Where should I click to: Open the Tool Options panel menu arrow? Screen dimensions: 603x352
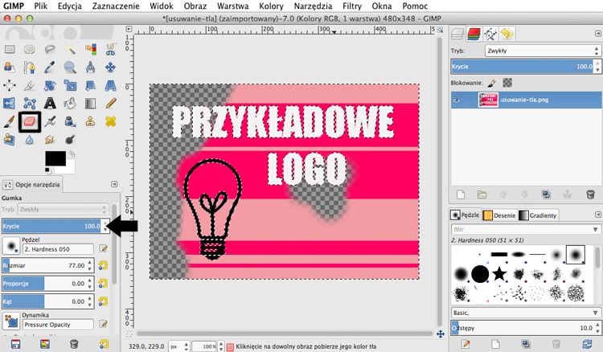click(114, 185)
